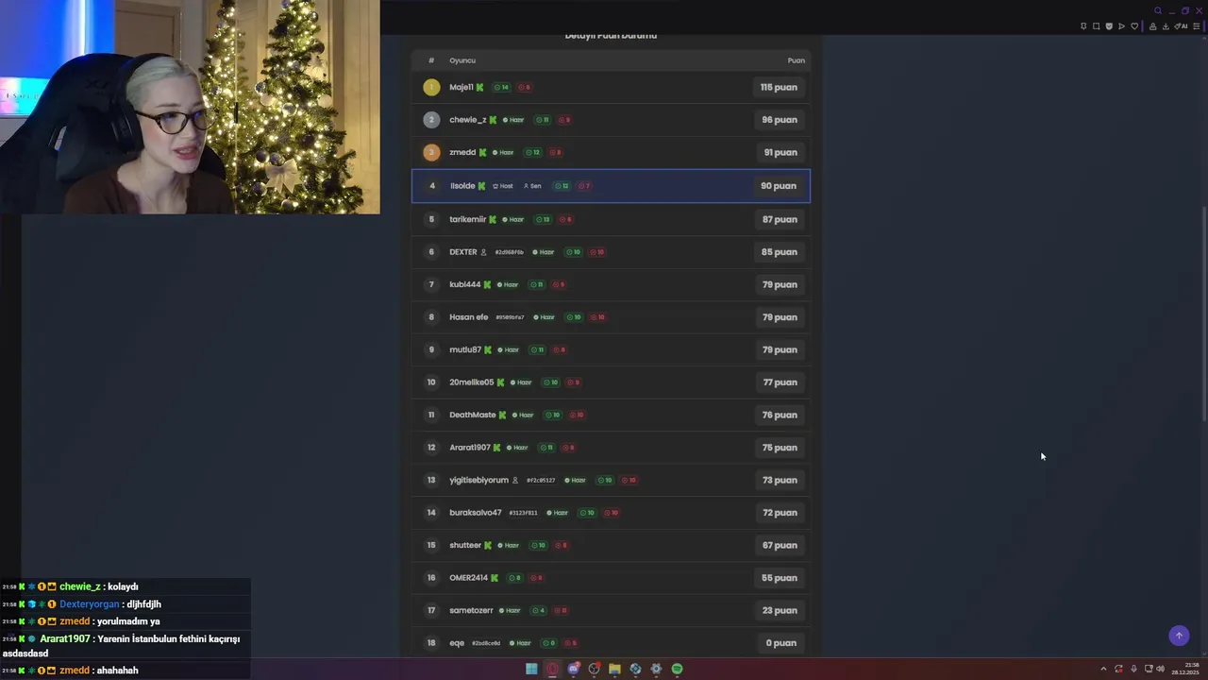Open File Explorer from the taskbar
1208x680 pixels.
(614, 669)
